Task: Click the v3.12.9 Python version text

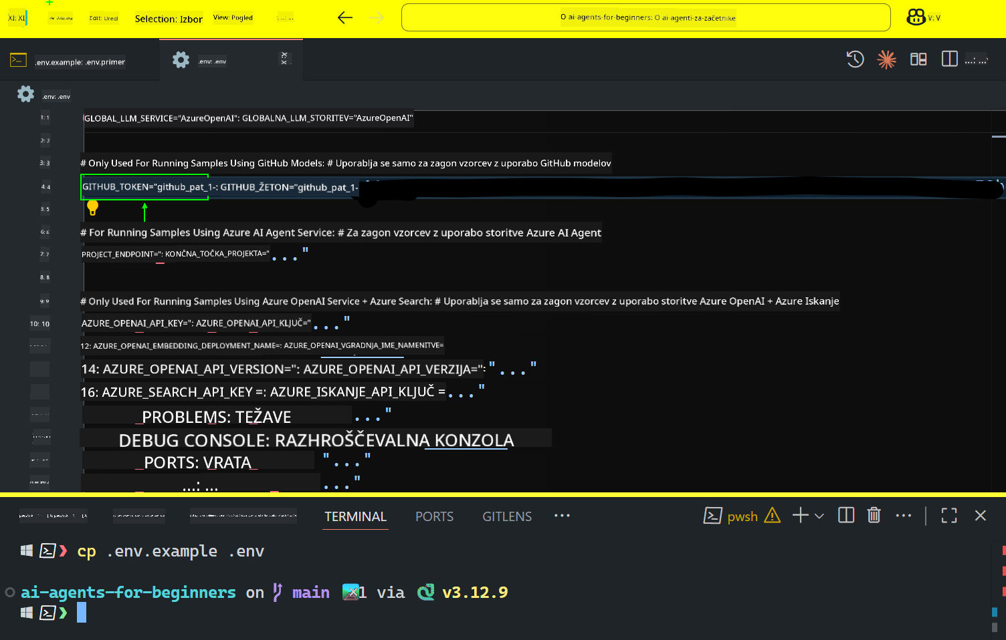Action: tap(475, 593)
